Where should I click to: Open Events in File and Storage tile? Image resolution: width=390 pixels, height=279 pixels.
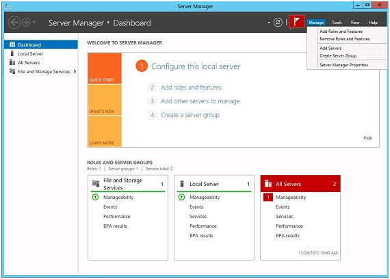(x=110, y=207)
